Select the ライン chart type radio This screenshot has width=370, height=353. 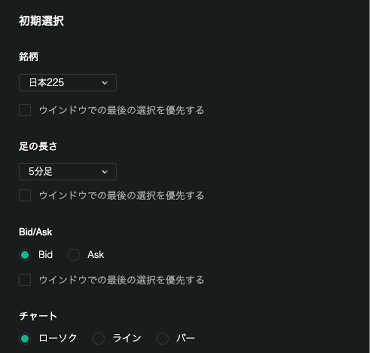[x=99, y=338]
